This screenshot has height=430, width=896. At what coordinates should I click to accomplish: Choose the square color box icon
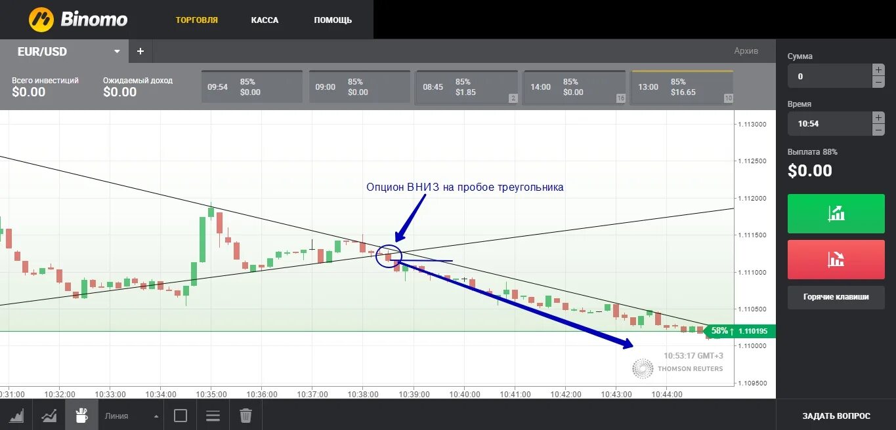click(181, 416)
